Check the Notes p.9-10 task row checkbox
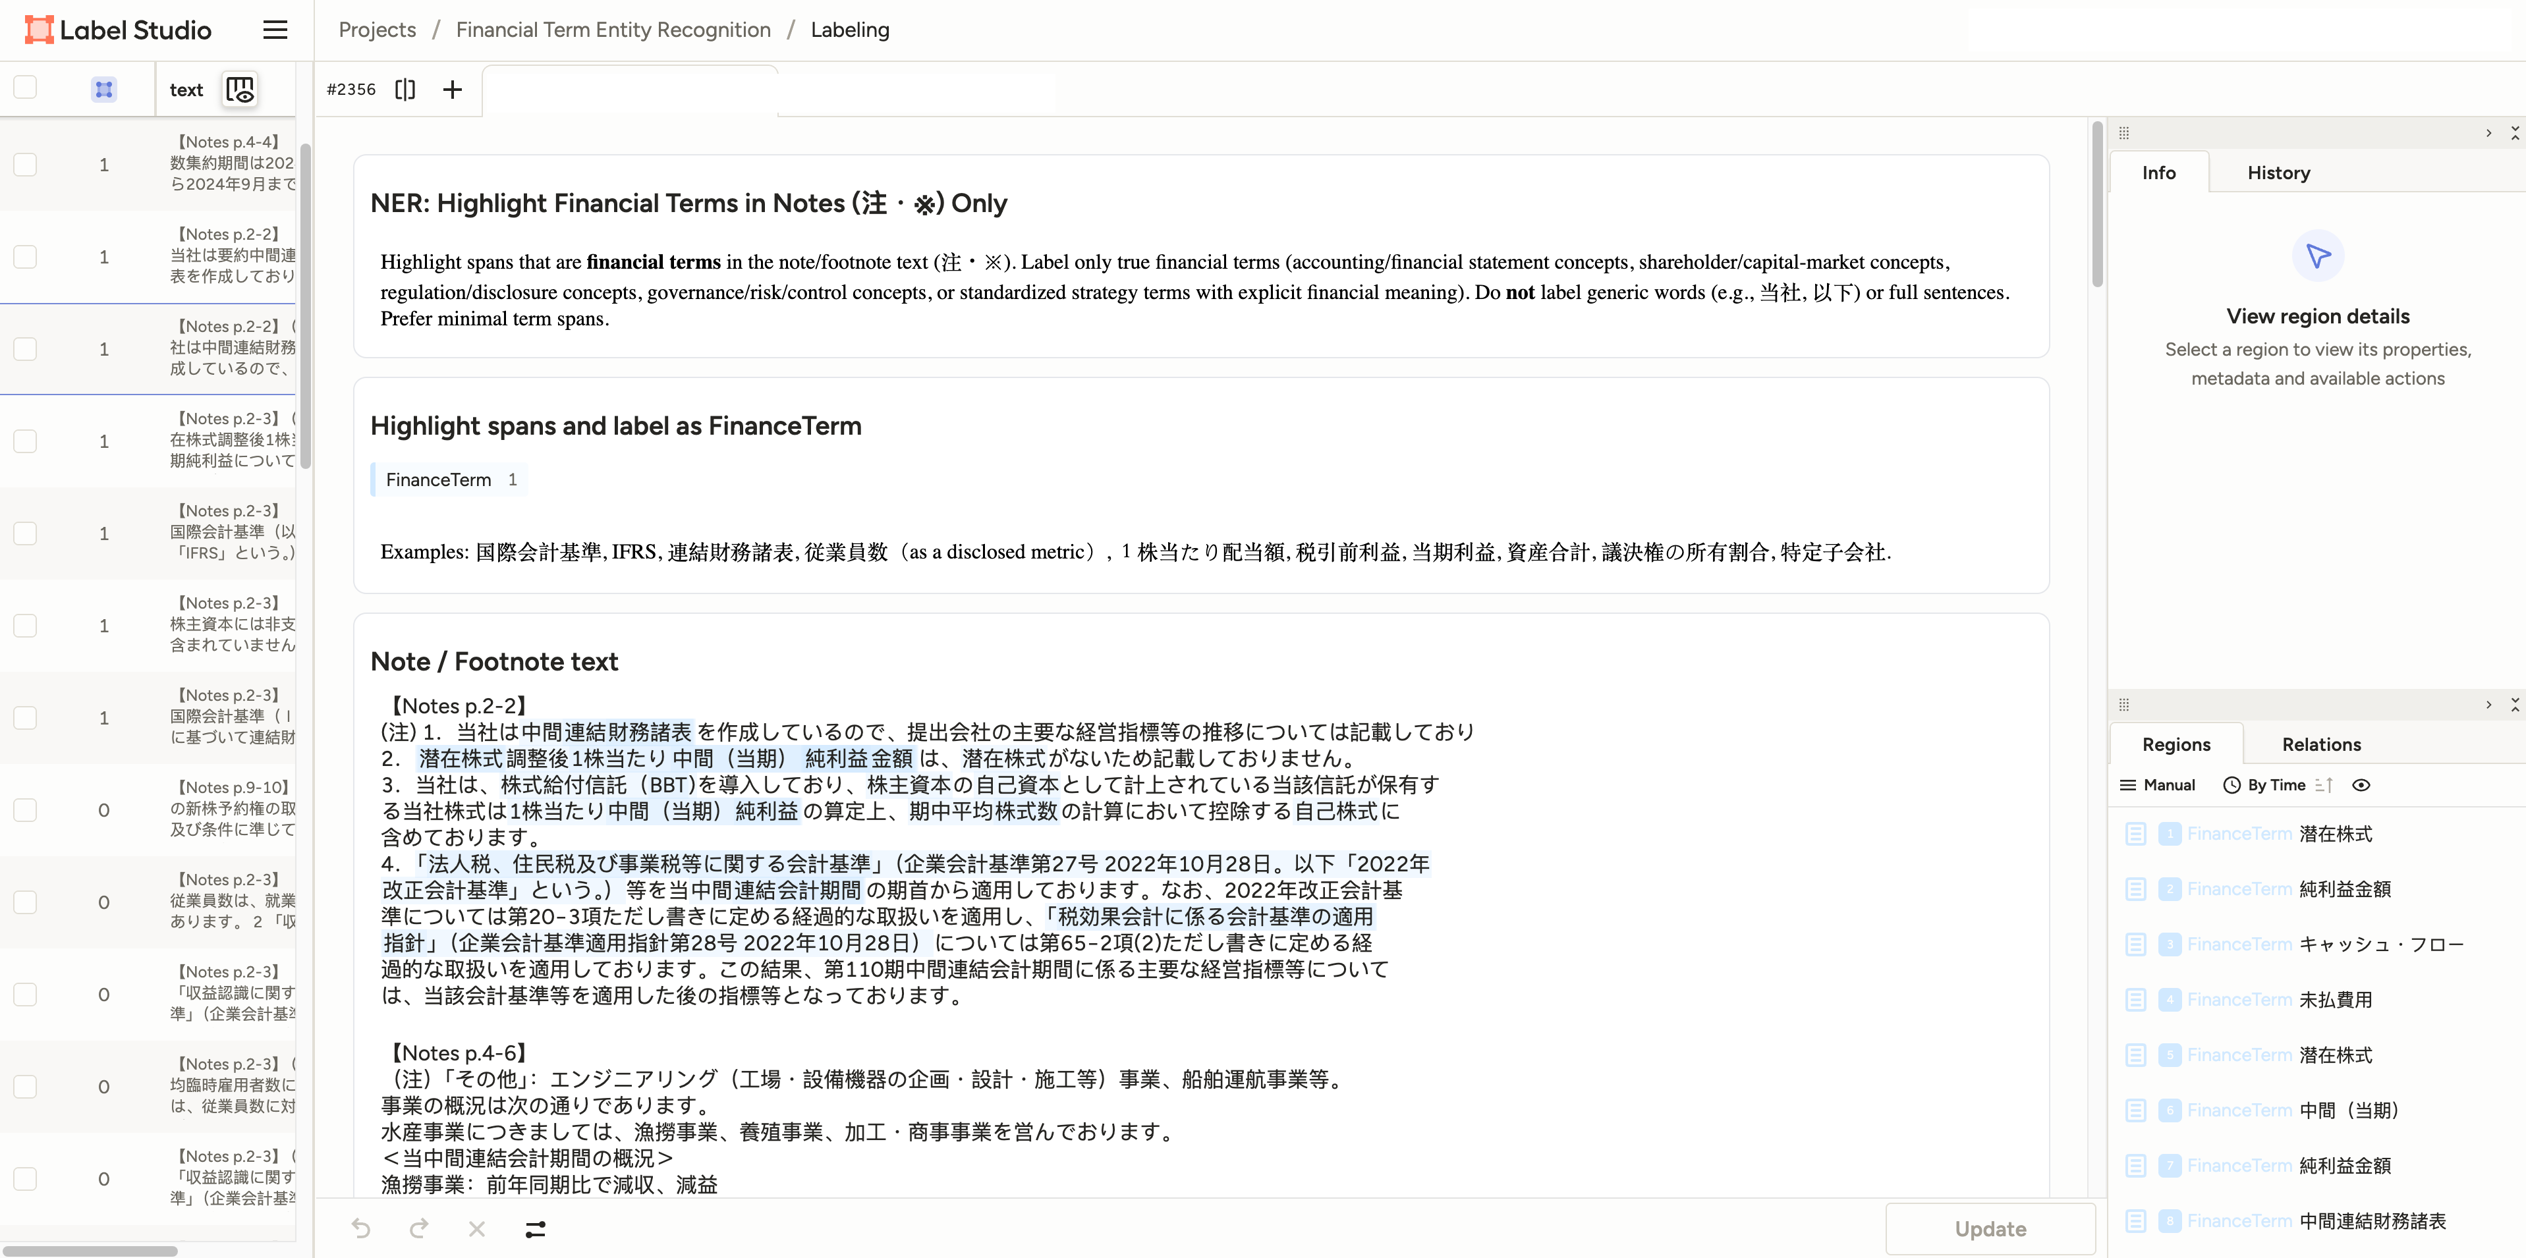 pyautogui.click(x=26, y=810)
